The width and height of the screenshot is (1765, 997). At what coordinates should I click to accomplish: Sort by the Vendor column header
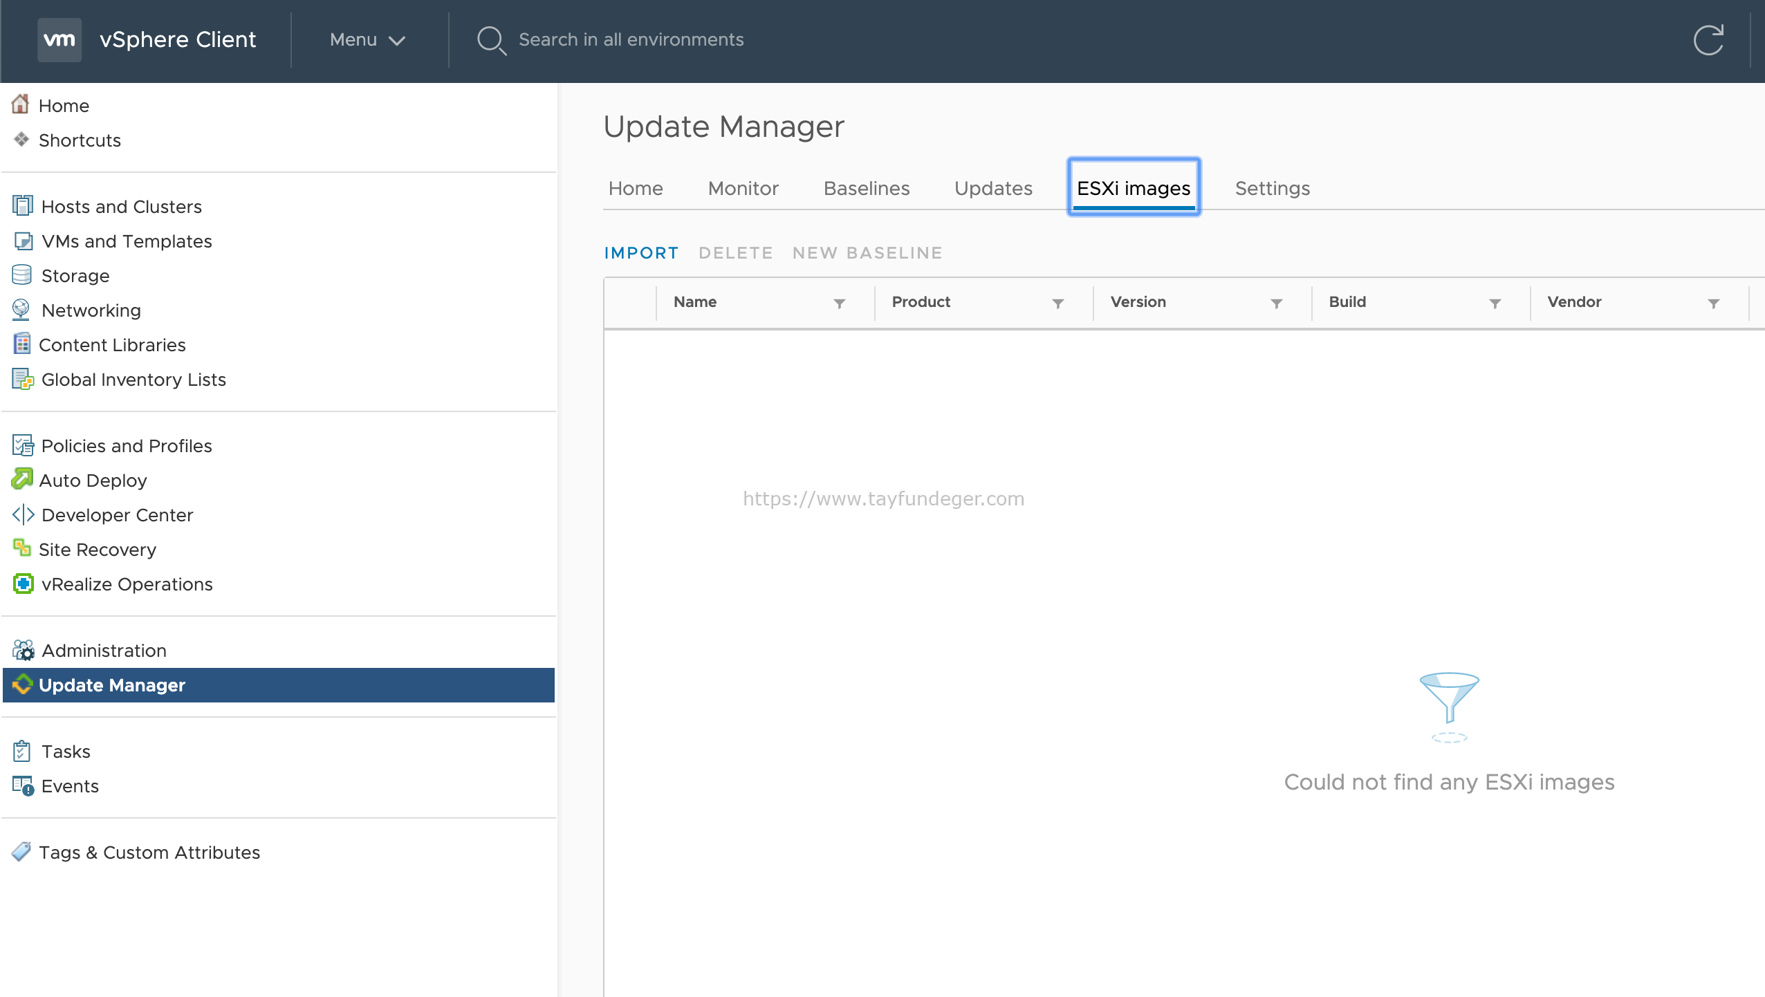1574,302
